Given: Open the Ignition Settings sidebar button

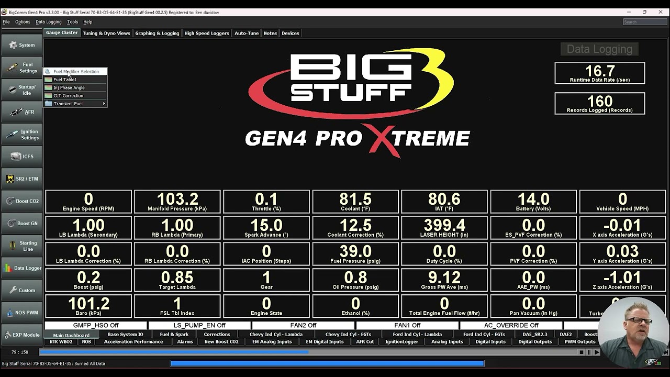Looking at the screenshot, I should 21,135.
